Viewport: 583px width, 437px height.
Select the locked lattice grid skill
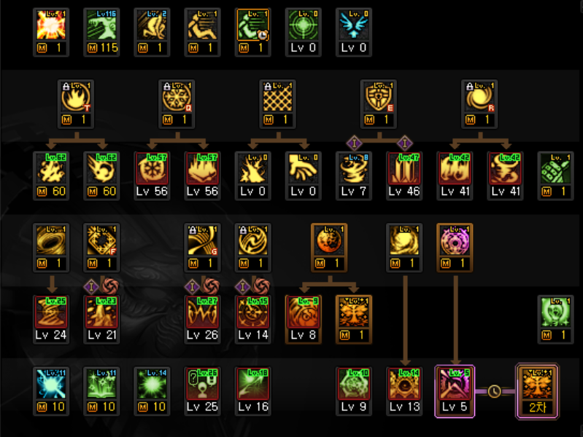pyautogui.click(x=278, y=104)
